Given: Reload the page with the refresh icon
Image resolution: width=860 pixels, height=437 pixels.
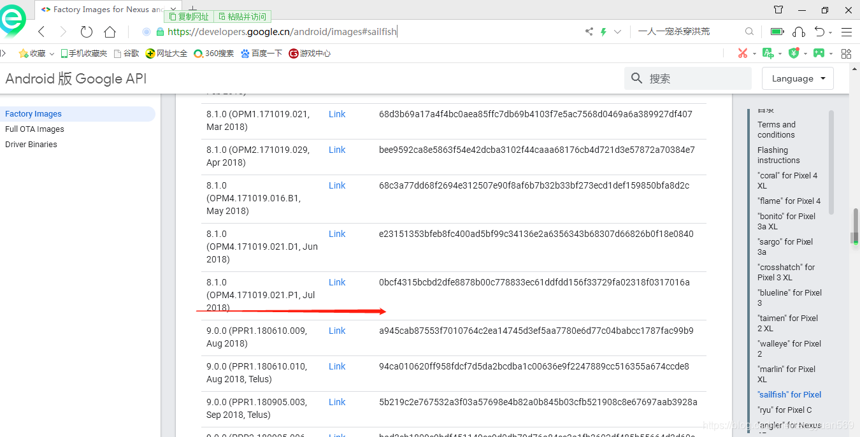Looking at the screenshot, I should 87,32.
